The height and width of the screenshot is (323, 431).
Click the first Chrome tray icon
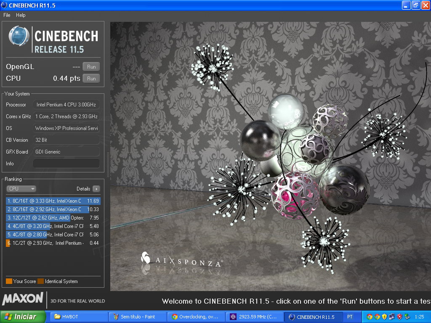(370, 317)
